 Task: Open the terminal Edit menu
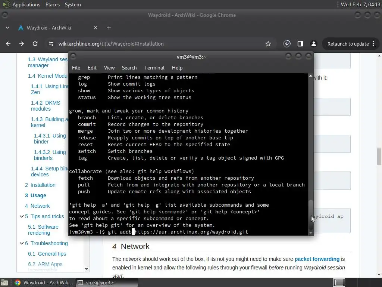tap(92, 68)
